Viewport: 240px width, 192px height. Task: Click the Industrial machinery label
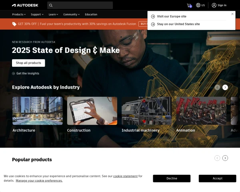140,130
